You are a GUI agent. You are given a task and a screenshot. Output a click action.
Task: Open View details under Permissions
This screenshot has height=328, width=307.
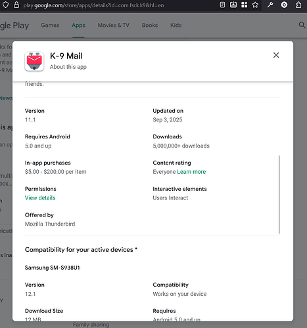point(40,198)
